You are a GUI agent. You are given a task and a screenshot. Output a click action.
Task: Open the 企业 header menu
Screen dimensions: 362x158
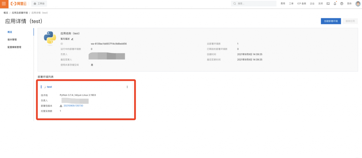[312, 4]
